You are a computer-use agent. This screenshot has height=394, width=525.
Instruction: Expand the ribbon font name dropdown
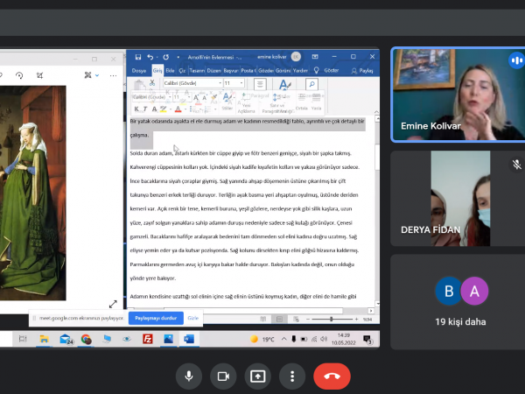click(x=220, y=83)
